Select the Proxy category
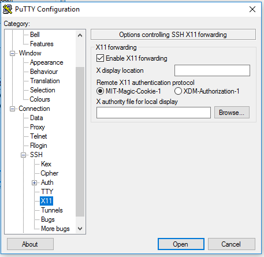Image resolution: width=264 pixels, height=257 pixels. pos(38,127)
